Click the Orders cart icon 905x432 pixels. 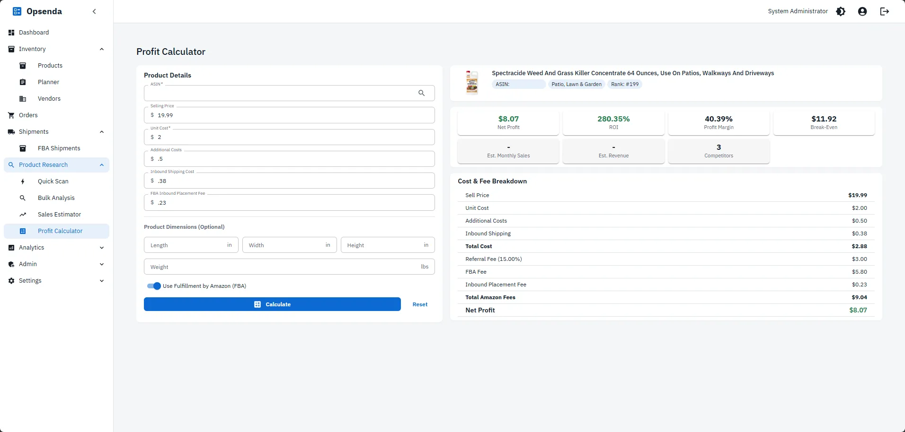(11, 115)
